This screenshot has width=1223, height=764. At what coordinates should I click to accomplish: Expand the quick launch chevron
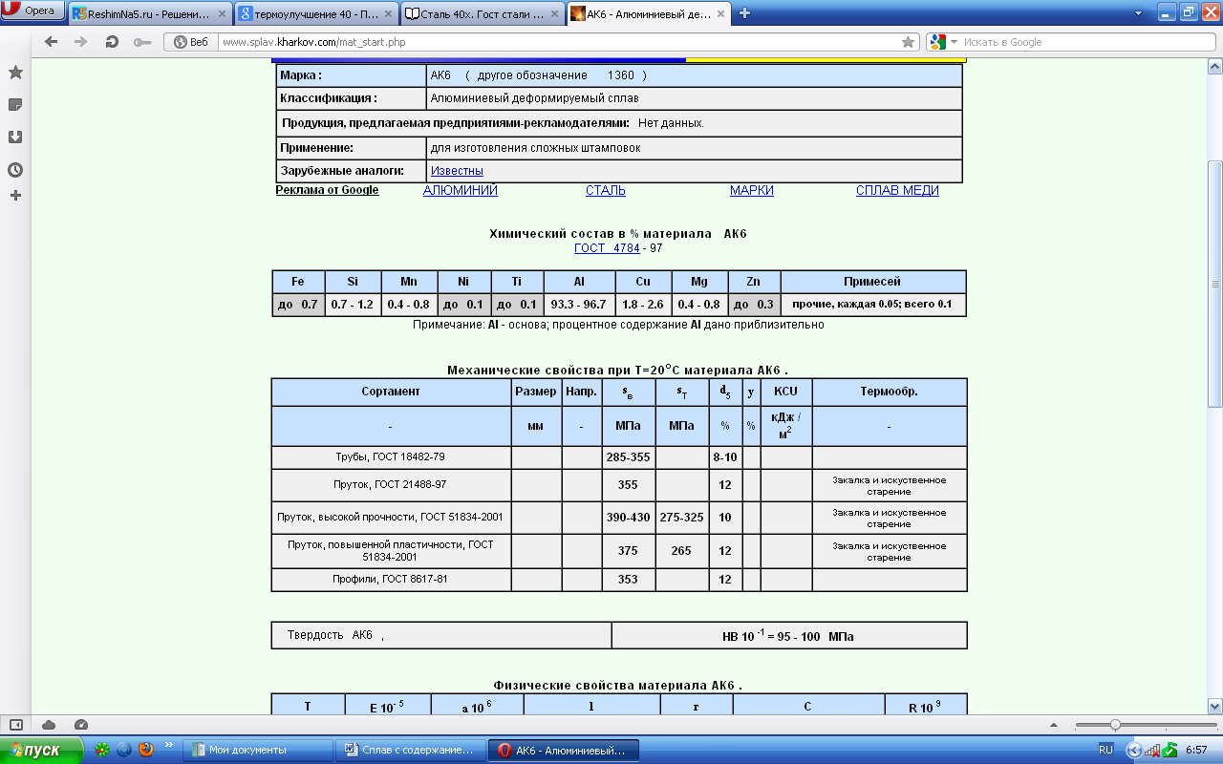coord(169,745)
